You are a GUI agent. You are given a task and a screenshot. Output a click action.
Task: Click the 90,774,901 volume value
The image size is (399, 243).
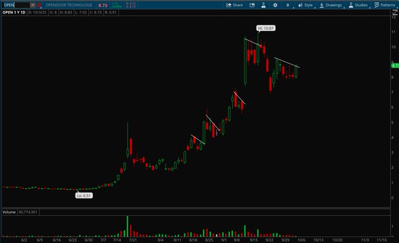tap(28, 212)
